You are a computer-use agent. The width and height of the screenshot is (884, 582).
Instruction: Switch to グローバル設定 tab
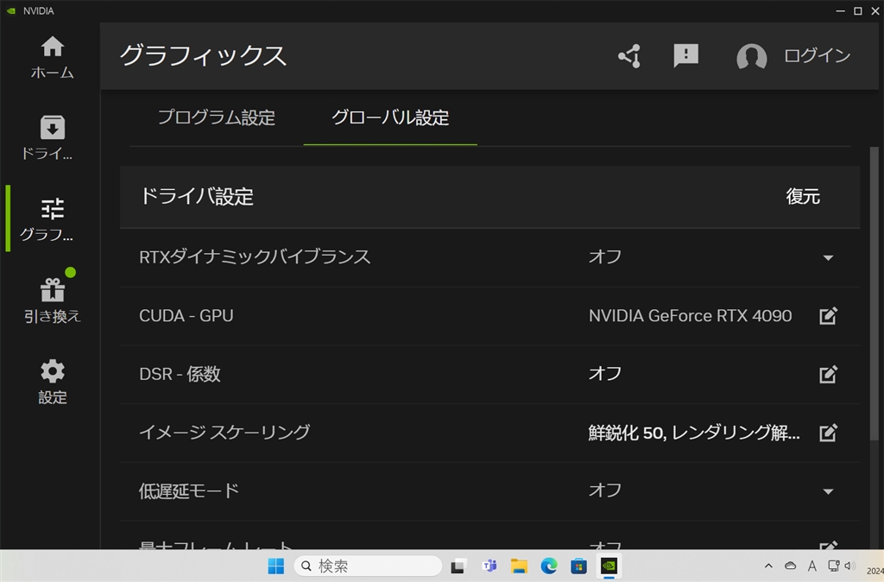point(390,117)
